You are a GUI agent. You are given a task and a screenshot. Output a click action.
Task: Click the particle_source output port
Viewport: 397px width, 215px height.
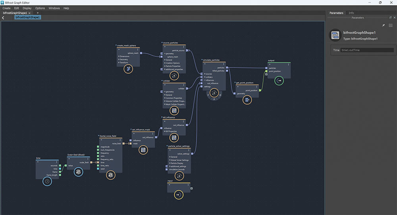point(187,50)
